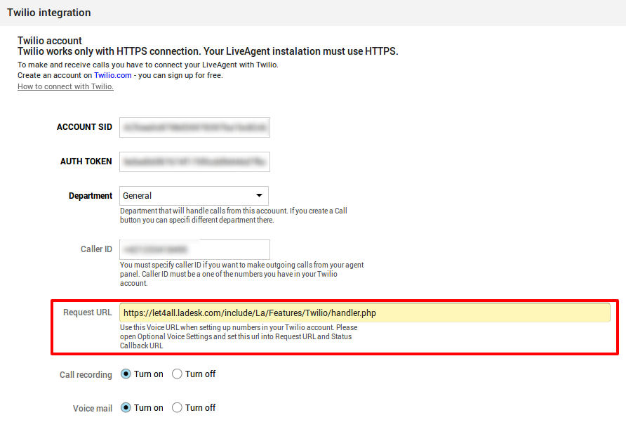
Task: Click the Twilio integration heading
Action: [48, 13]
